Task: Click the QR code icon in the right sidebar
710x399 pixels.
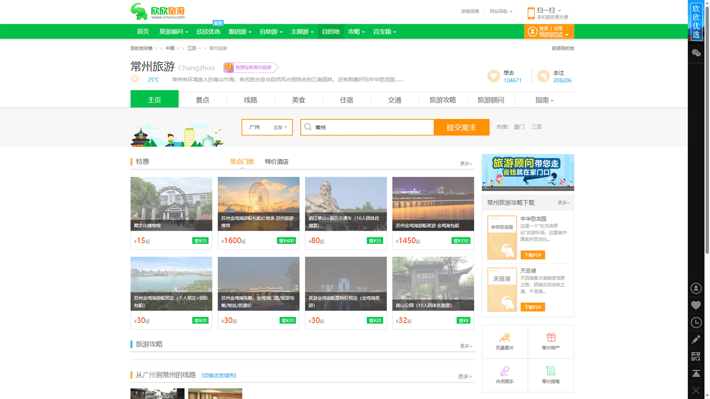Action: coord(696,356)
